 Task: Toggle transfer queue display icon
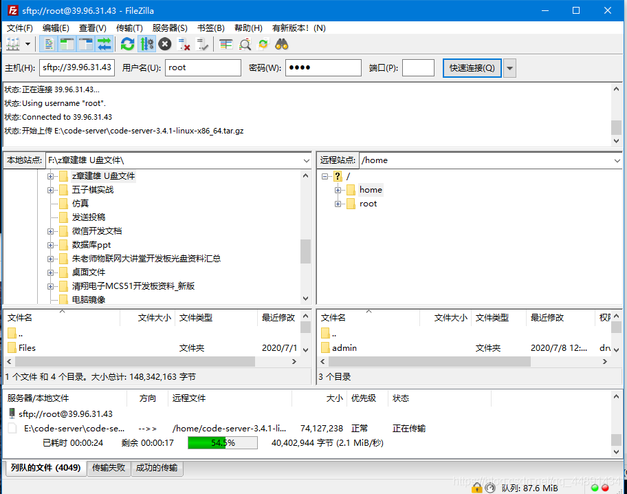(104, 44)
